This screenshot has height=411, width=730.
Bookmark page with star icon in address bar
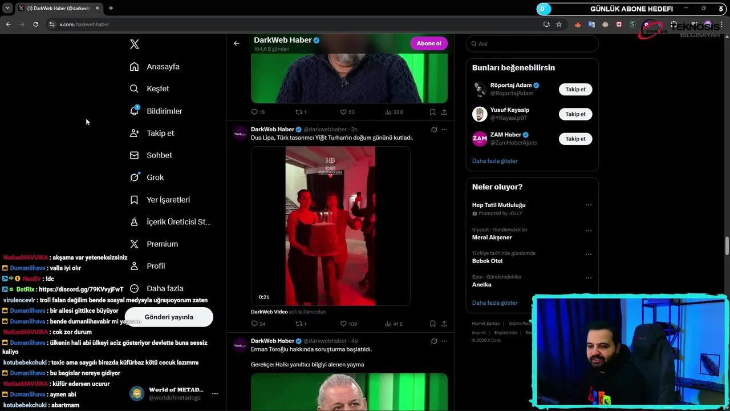pyautogui.click(x=559, y=25)
